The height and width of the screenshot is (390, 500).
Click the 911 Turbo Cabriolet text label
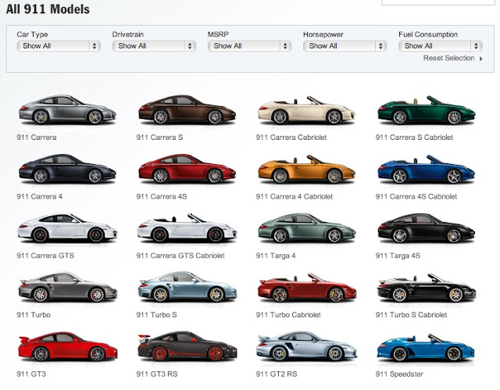[288, 315]
